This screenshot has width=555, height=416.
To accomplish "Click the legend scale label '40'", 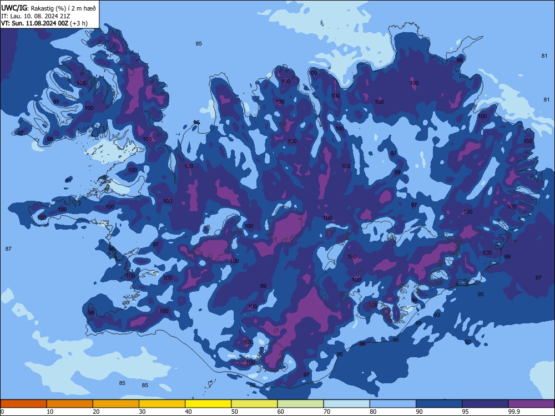I will [188, 412].
